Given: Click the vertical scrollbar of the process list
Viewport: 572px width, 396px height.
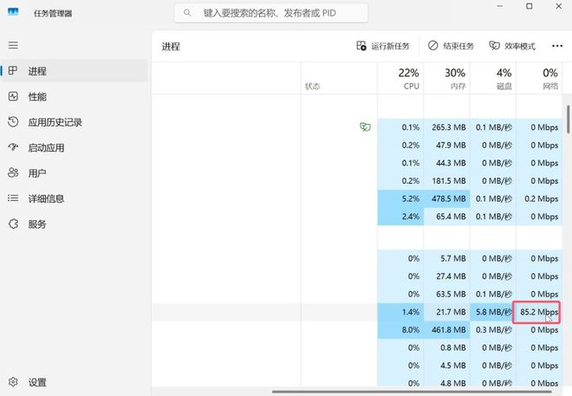Looking at the screenshot, I should (568, 120).
